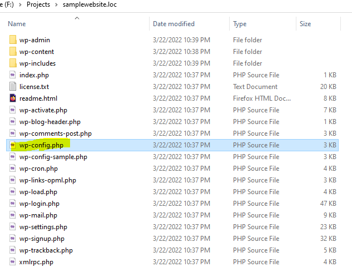Click the index.php file icon
Screen dimensions: 352x272
(x=13, y=75)
